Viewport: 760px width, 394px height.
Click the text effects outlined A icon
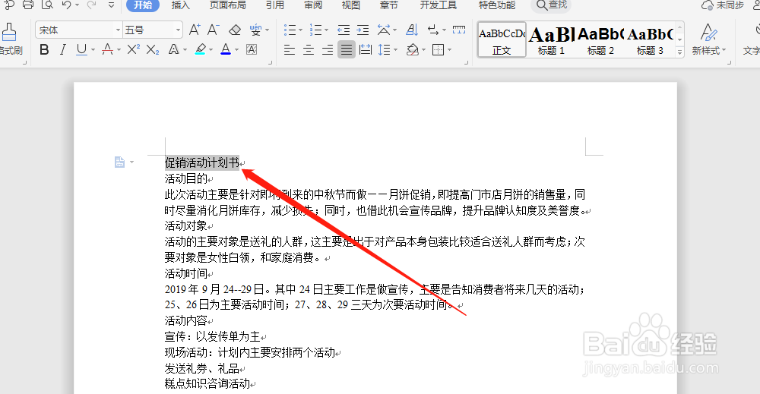tap(173, 49)
